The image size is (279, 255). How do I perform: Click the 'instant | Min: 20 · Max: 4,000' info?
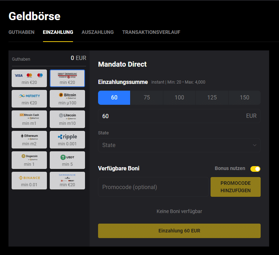coord(178,82)
